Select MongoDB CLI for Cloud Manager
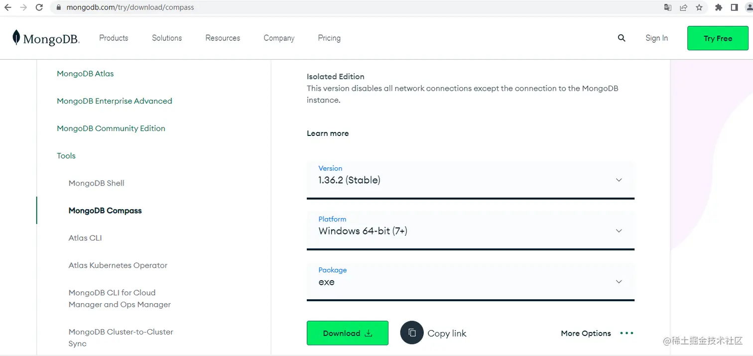Viewport: 753px width, 356px height. pos(120,299)
